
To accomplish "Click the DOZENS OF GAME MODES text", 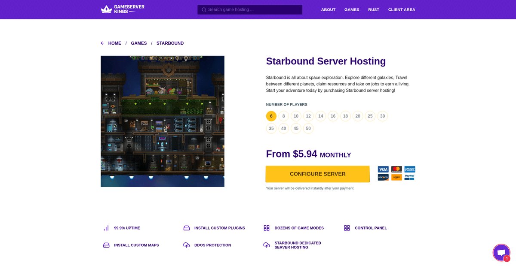I will 299,228.
